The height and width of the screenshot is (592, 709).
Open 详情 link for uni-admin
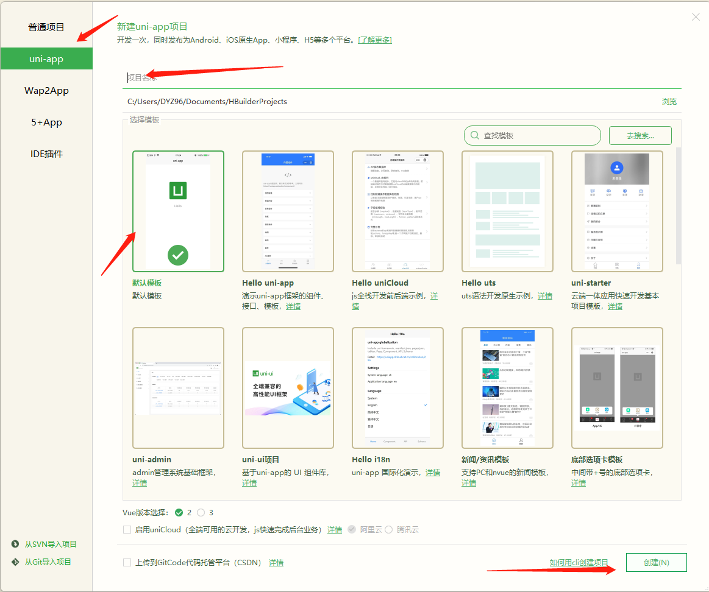[x=140, y=483]
